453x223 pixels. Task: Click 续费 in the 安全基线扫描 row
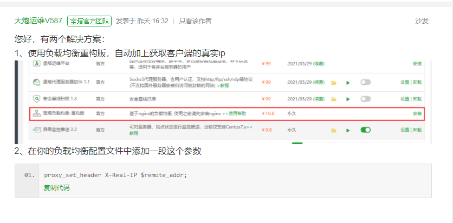(x=319, y=99)
